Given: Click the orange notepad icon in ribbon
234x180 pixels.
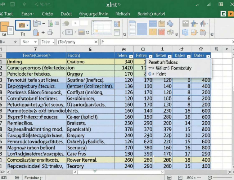Looking at the screenshot, I should click(x=162, y=24).
